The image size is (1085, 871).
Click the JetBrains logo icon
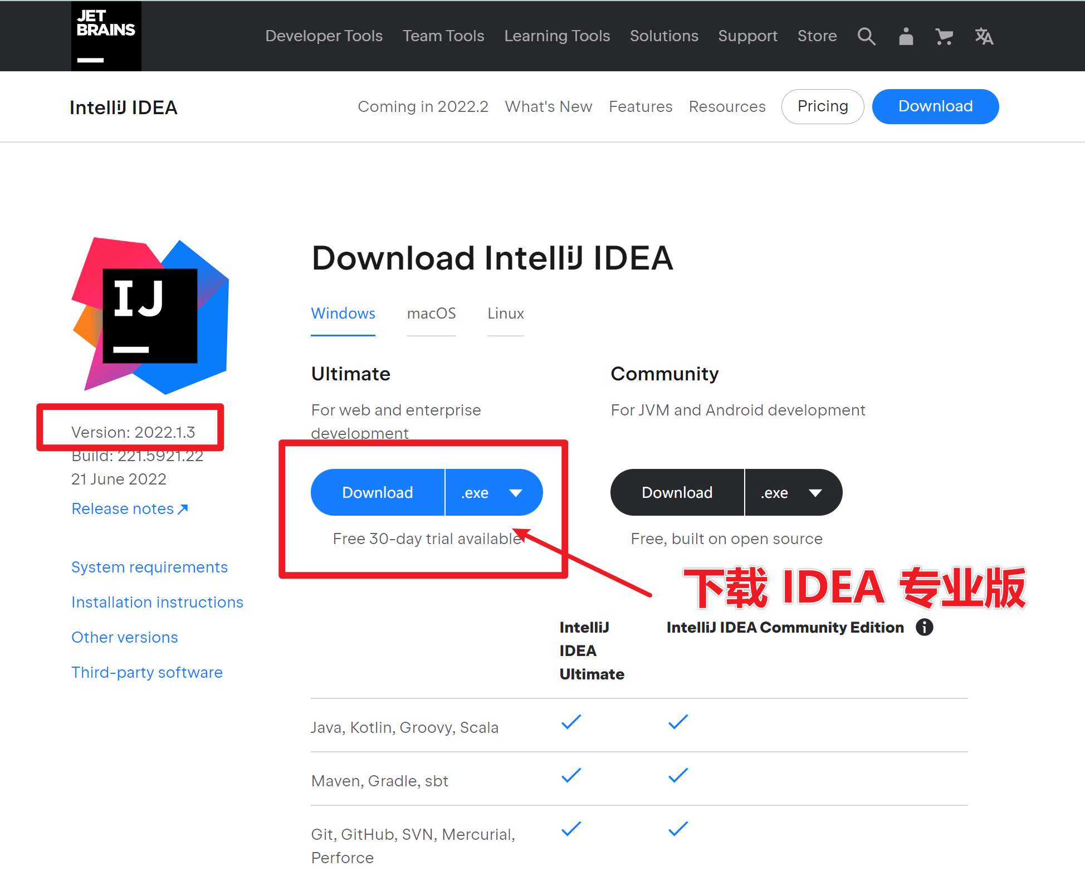tap(106, 36)
